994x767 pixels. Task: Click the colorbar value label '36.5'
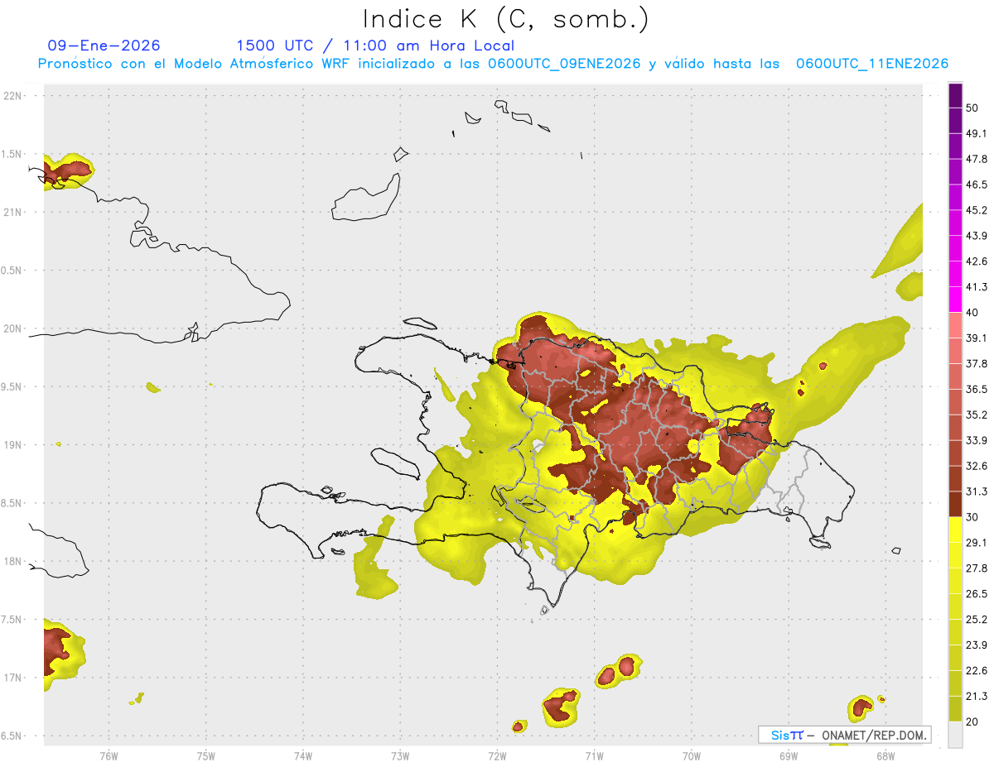[x=976, y=389]
